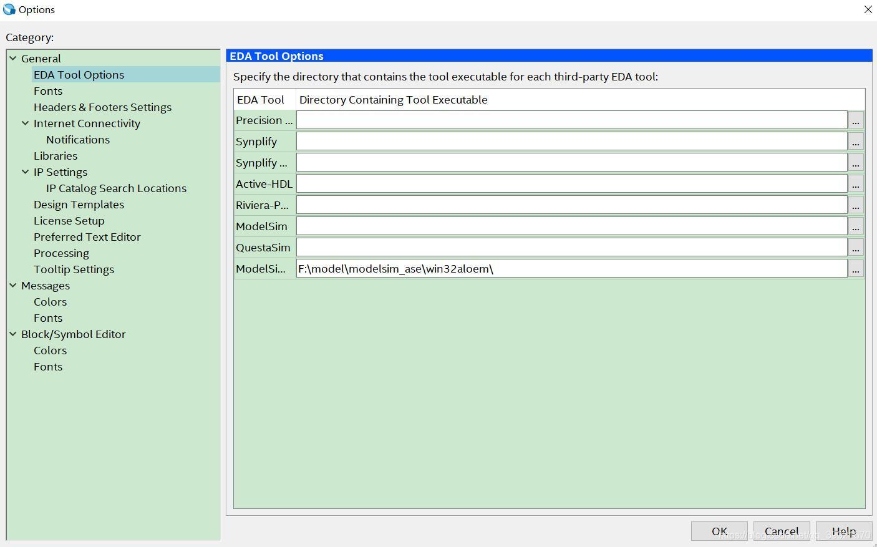Select Block/Symbol Editor category label
Viewport: 877px width, 547px height.
[x=74, y=334]
